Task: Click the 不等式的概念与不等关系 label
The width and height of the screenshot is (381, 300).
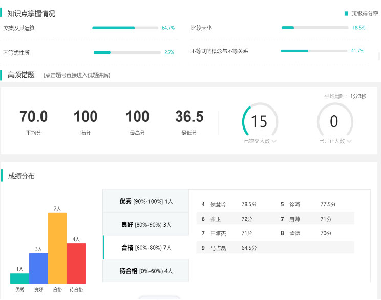Action: tap(219, 51)
